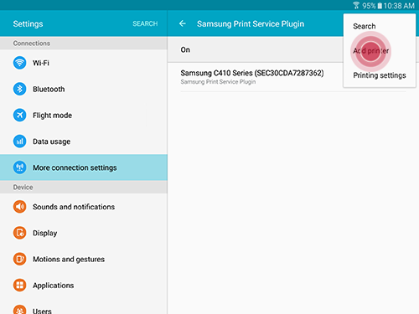Viewport: 419px width, 314px height.
Task: Tap the 'On' print service status
Action: pos(185,49)
